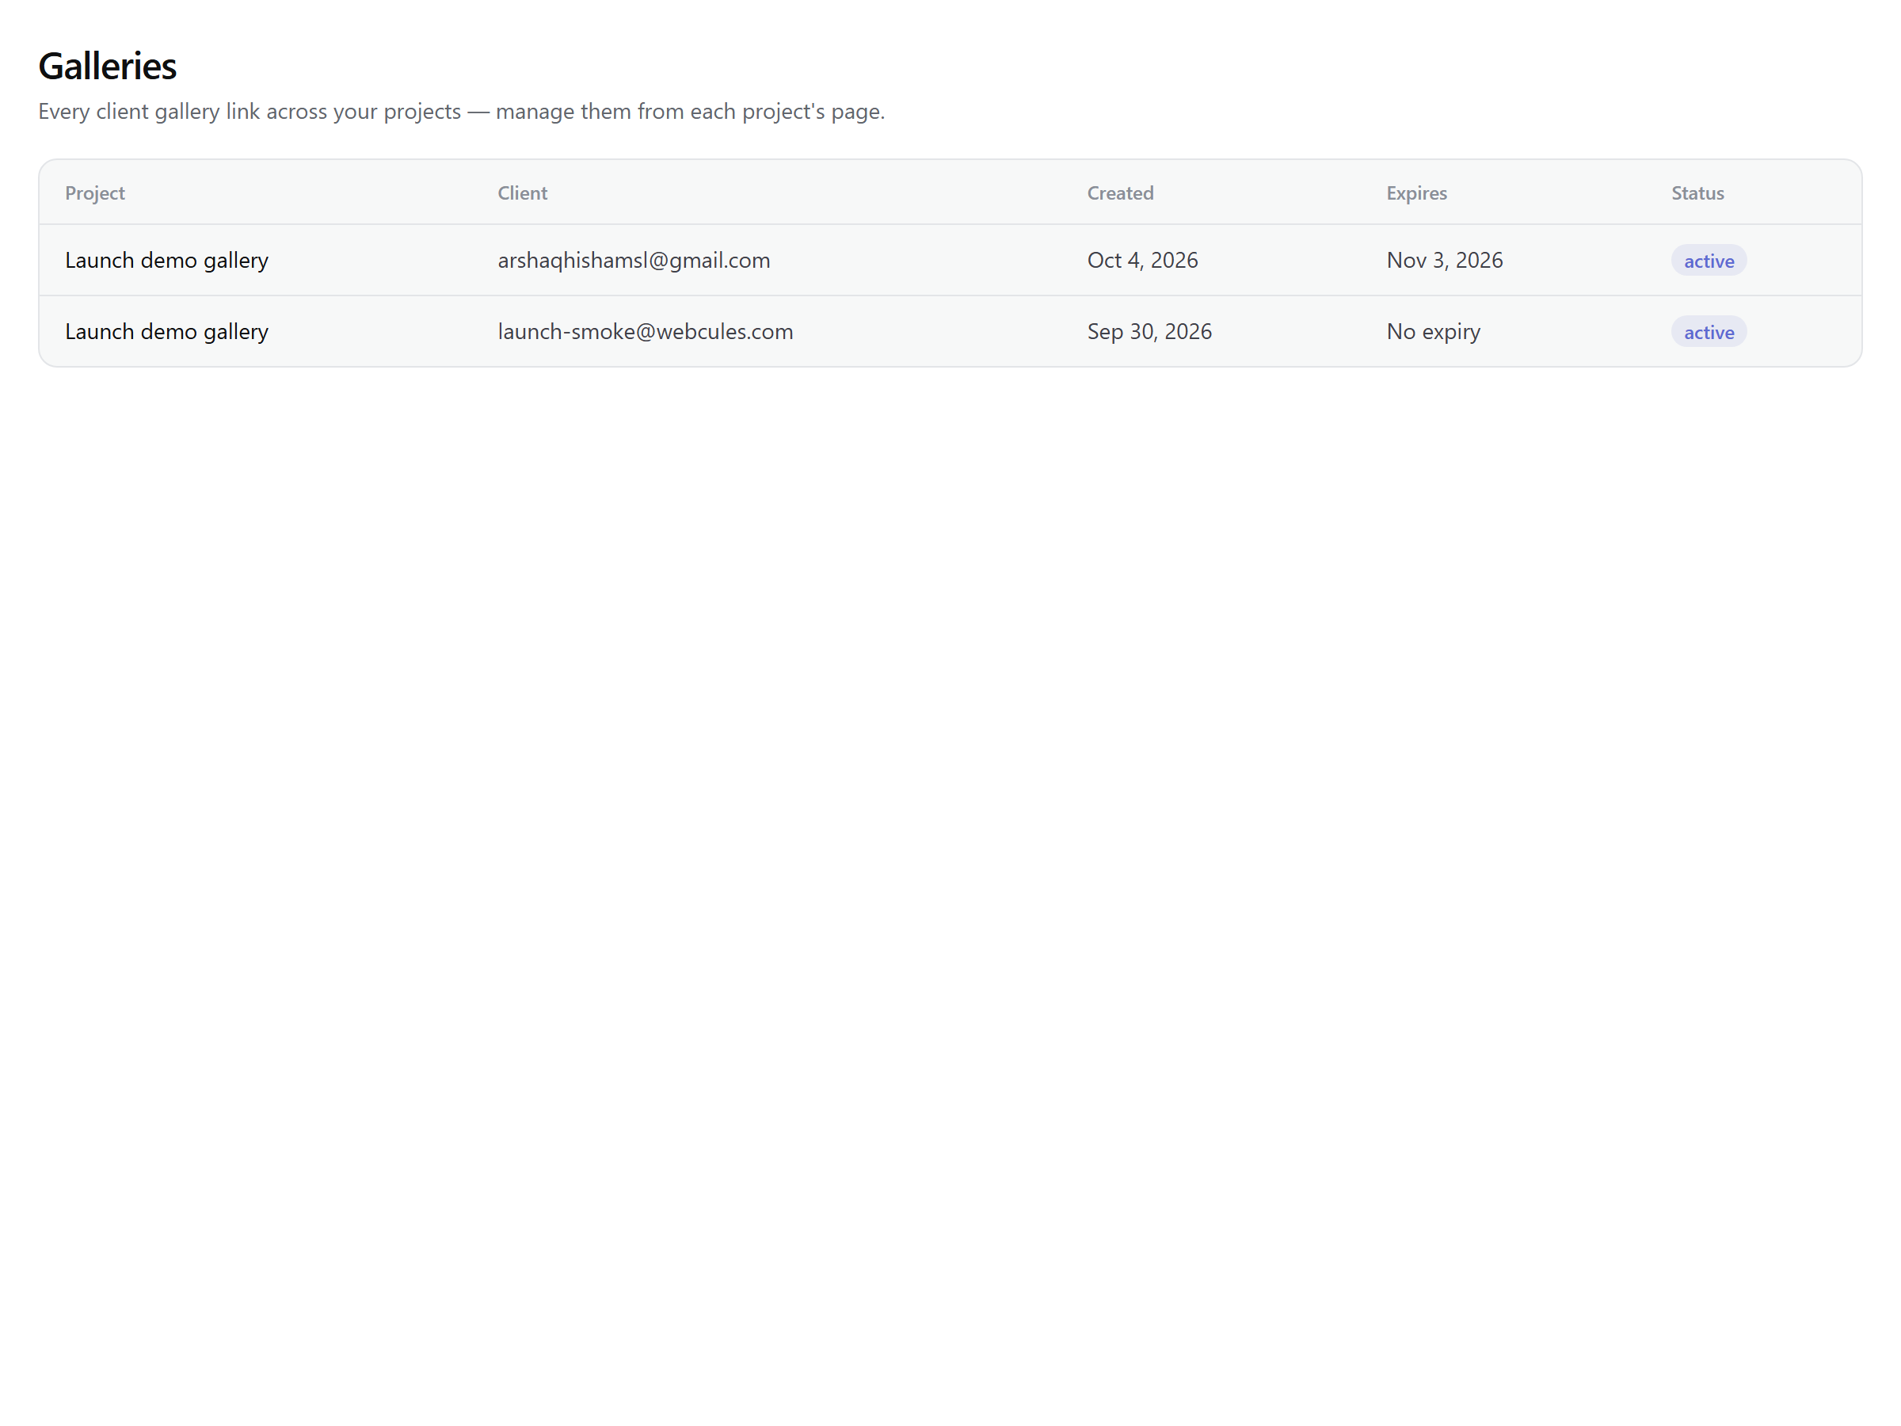The height and width of the screenshot is (1426, 1901).
Task: Click active badge in launch-smoke@webcules.com row
Action: pyautogui.click(x=1709, y=332)
